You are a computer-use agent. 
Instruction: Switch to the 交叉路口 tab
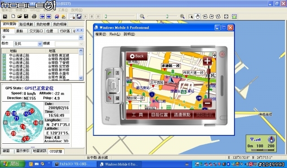tap(36, 31)
